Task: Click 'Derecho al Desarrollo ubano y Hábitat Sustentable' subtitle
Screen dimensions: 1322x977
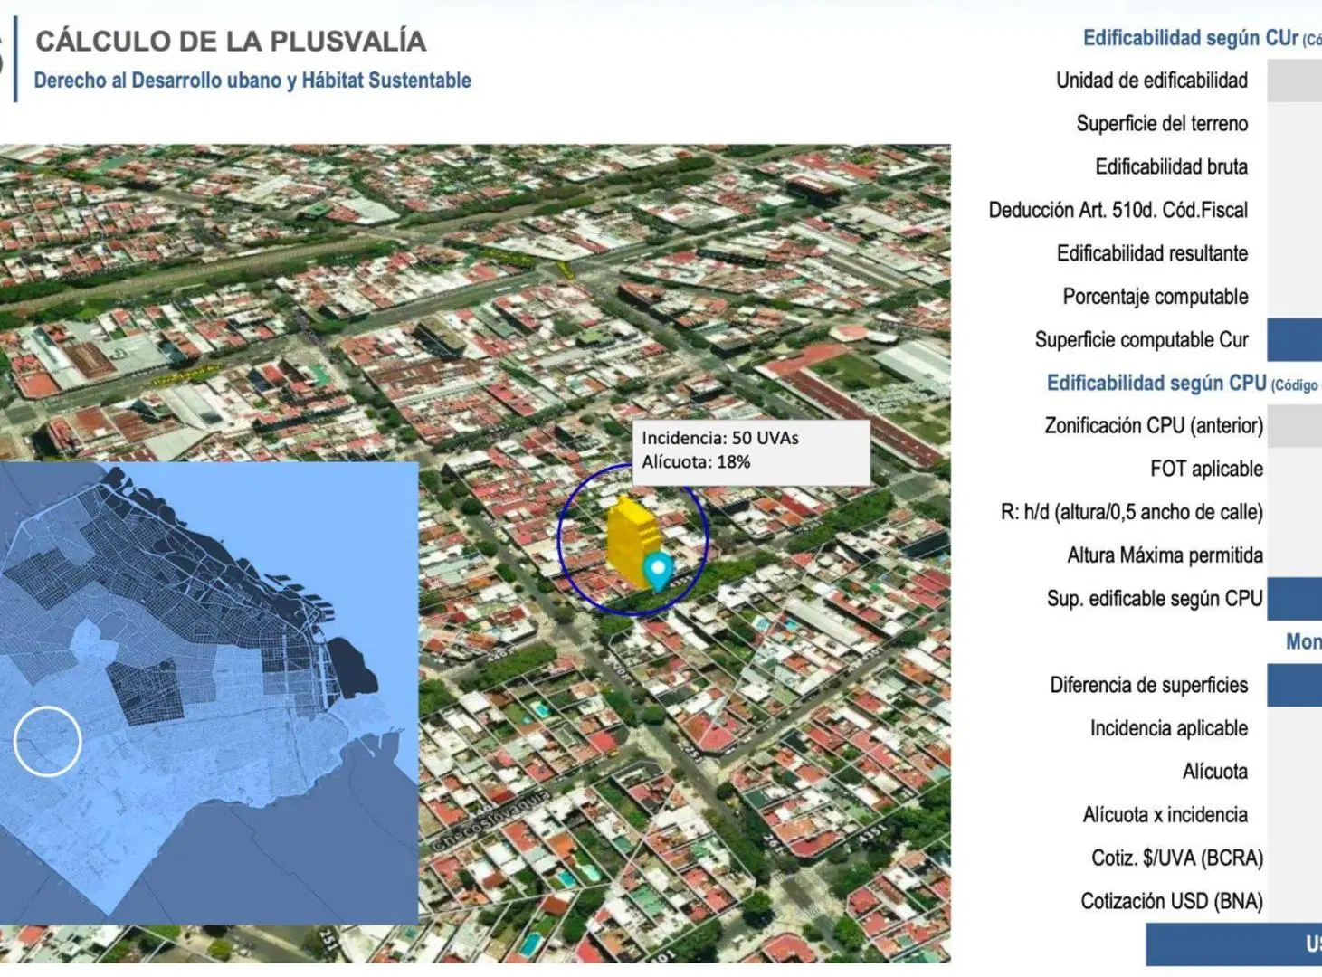Action: click(252, 81)
